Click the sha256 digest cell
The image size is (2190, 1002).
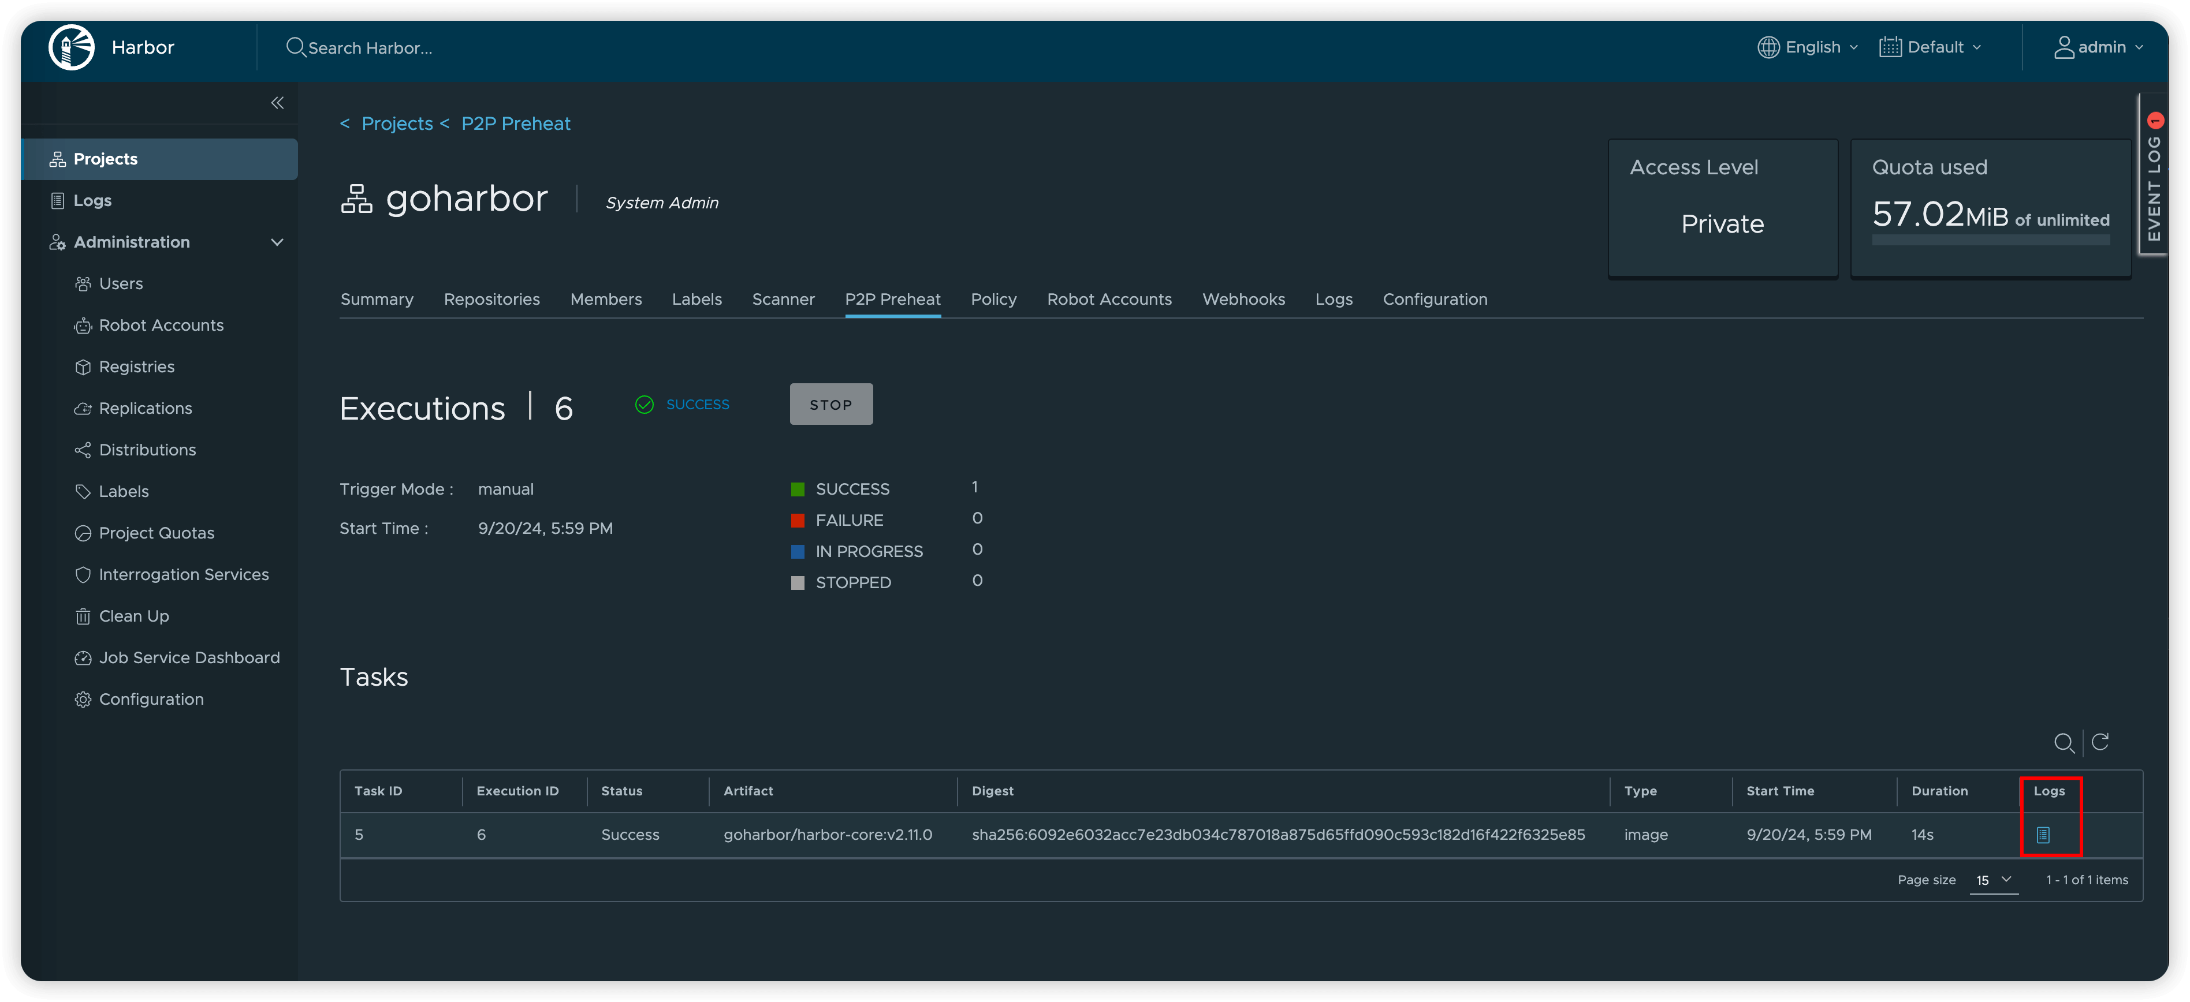(x=1277, y=835)
